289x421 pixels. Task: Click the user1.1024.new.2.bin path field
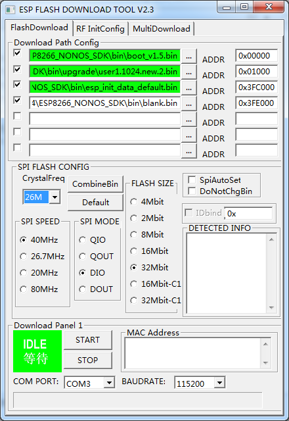pyautogui.click(x=104, y=72)
